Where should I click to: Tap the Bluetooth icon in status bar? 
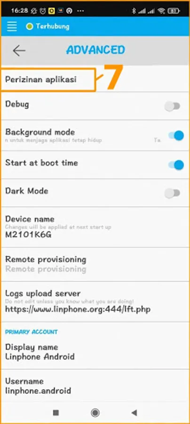coord(134,11)
